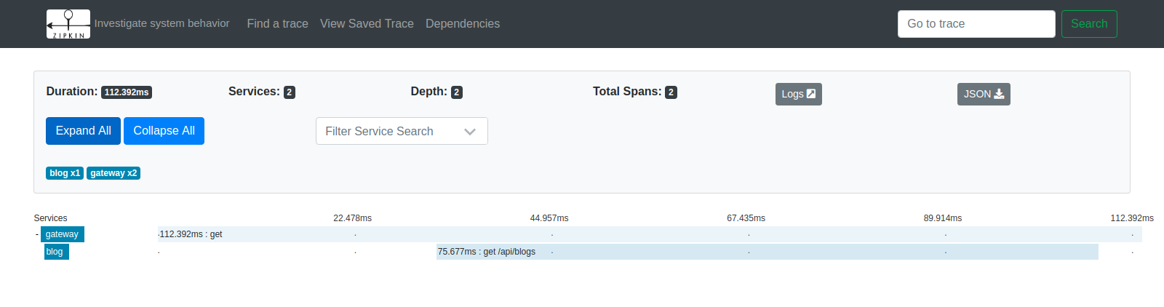Go to View Saved Trace
This screenshot has height=307, width=1164.
(x=367, y=24)
